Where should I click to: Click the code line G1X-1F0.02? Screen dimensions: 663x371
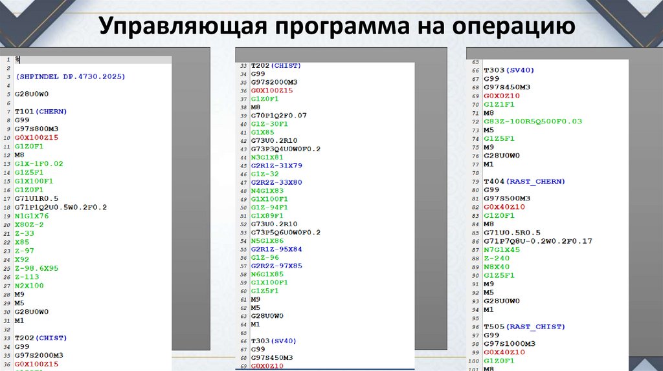pyautogui.click(x=39, y=164)
